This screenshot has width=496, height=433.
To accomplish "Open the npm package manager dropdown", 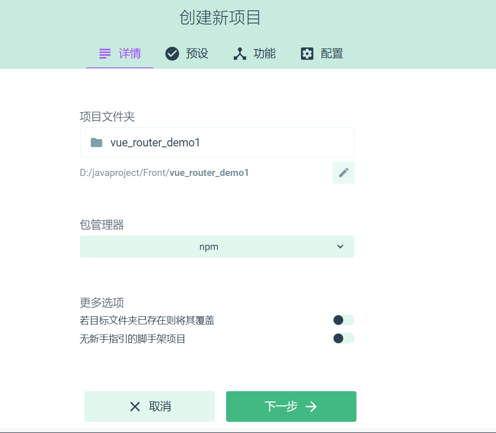I will click(217, 246).
